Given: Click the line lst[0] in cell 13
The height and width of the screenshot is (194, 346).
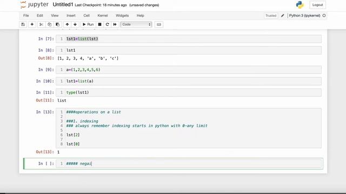Looking at the screenshot, I should 73,144.
